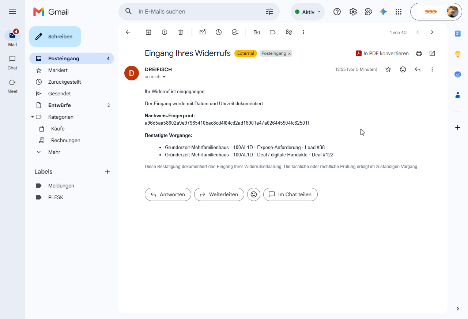Screen dimensions: 468x319
Task: Remove the Posteingang label chip
Action: coord(289,54)
